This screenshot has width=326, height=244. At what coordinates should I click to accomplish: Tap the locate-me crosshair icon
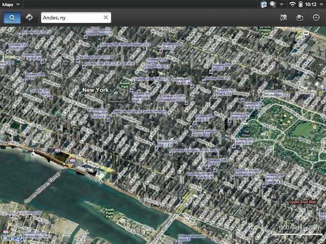[316, 18]
